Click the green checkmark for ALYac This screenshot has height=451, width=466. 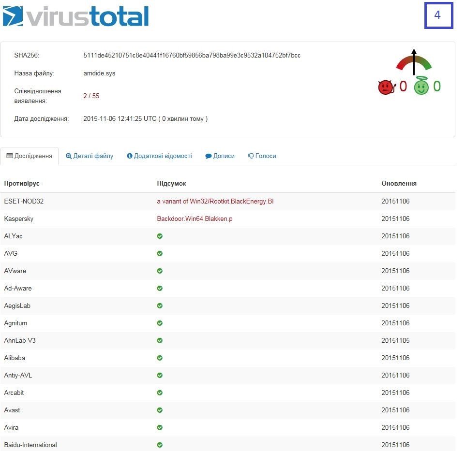click(160, 236)
